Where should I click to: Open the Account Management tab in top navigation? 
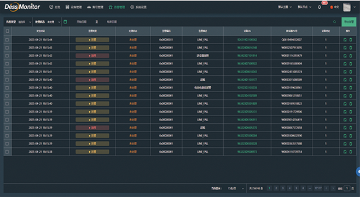click(x=95, y=7)
